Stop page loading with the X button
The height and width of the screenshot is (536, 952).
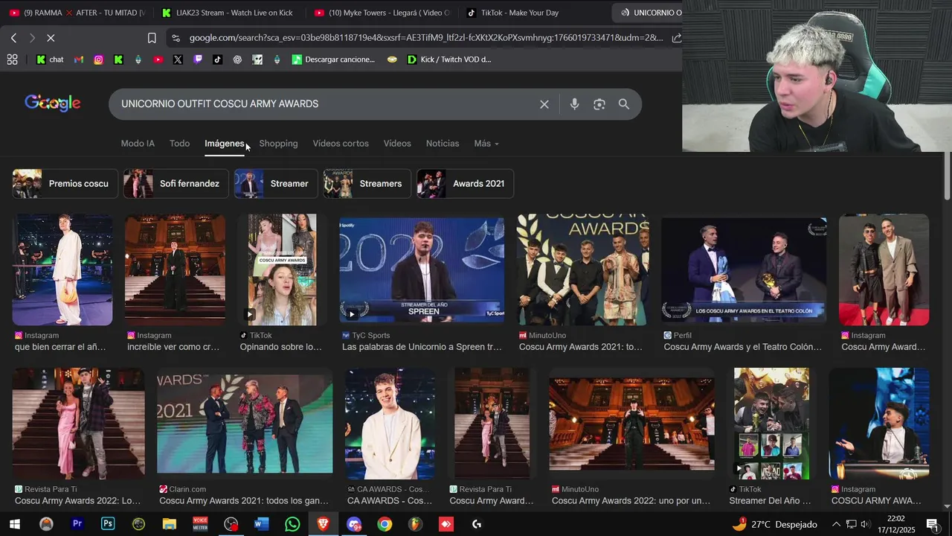(x=51, y=38)
